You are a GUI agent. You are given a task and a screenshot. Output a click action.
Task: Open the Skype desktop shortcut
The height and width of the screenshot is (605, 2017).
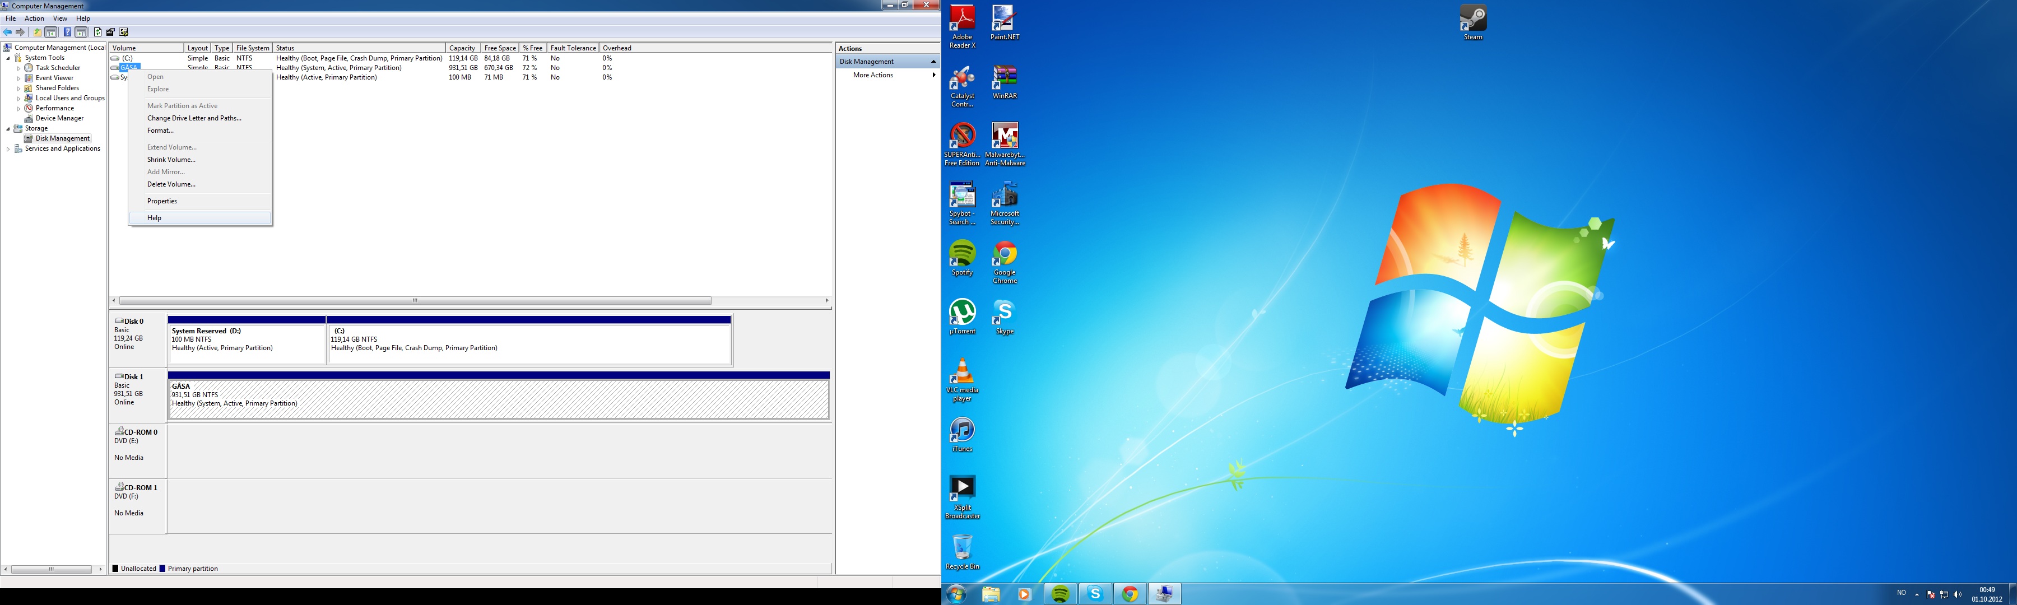[1005, 317]
